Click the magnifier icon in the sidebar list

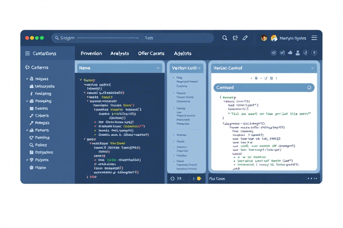pyautogui.click(x=31, y=145)
